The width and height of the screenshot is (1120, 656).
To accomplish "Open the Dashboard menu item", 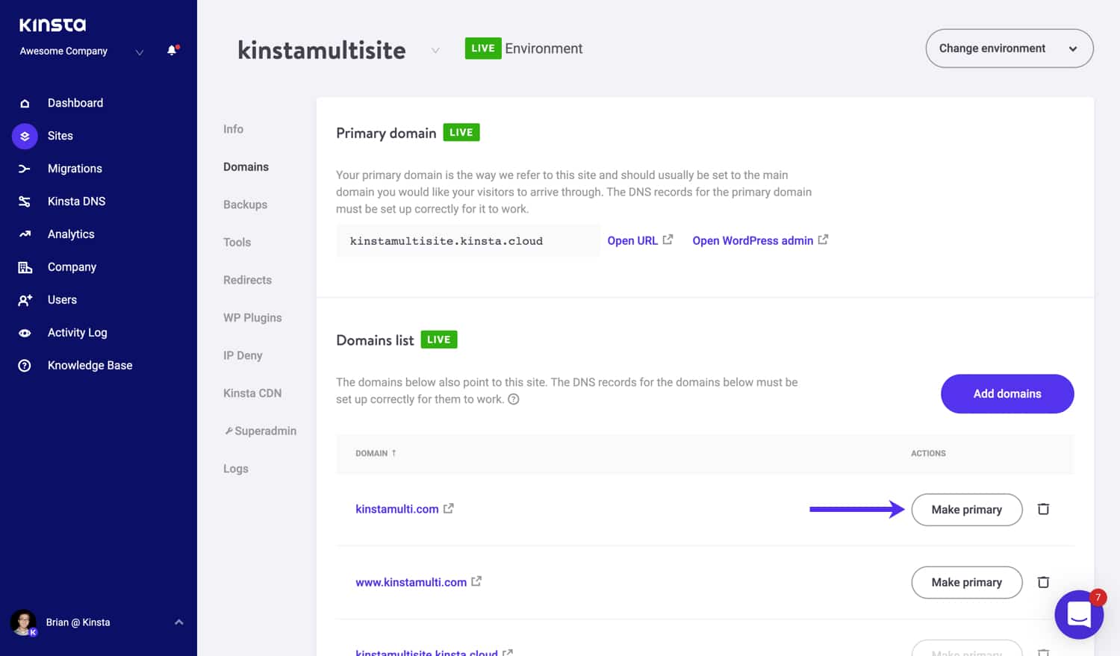I will [75, 103].
